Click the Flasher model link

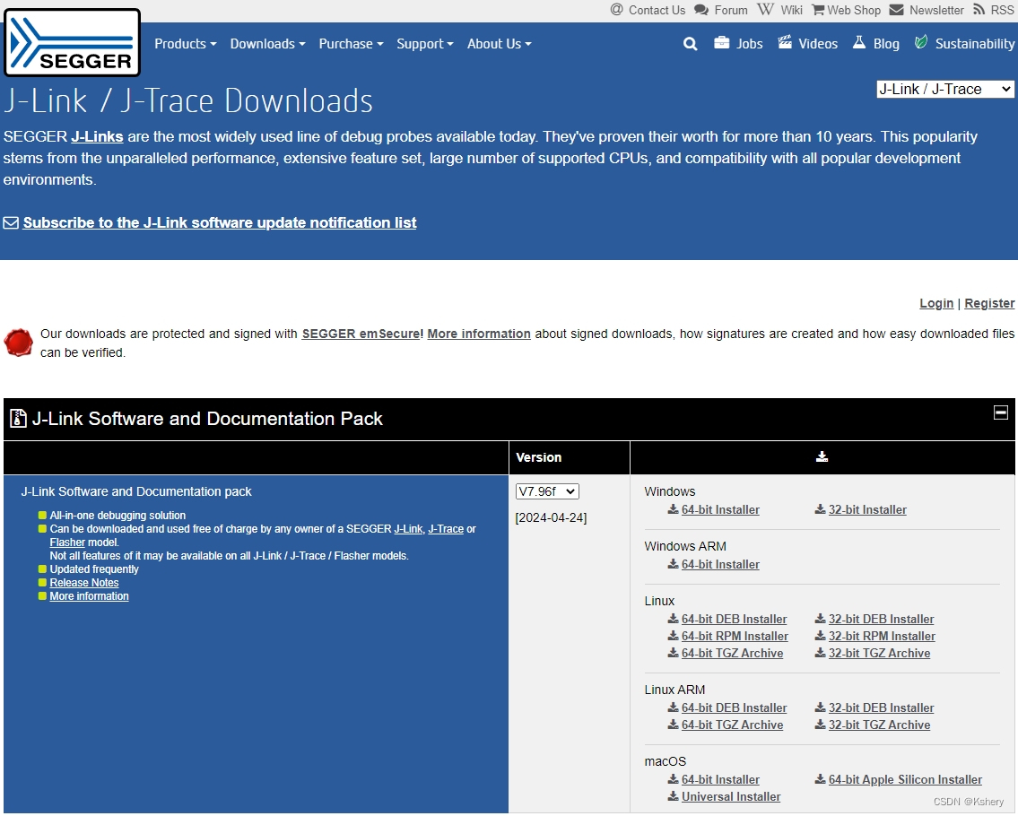[67, 542]
